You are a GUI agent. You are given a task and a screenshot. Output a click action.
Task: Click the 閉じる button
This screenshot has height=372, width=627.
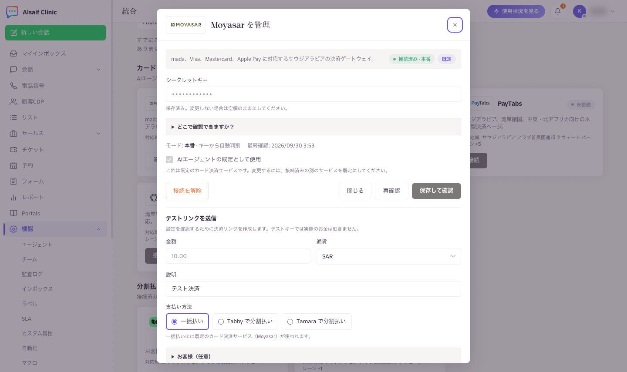coord(355,191)
